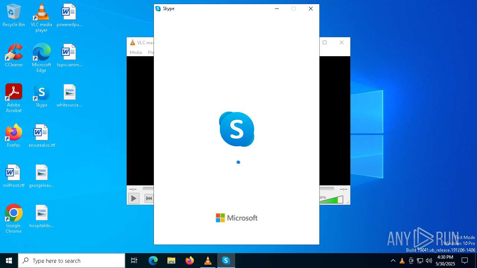Select hospitaldir... image file on desktop
Image resolution: width=477 pixels, height=268 pixels.
click(41, 217)
